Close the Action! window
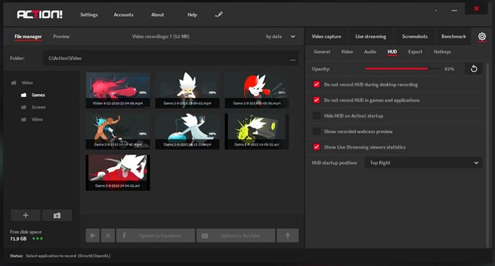495x266 pixels. [x=476, y=9]
